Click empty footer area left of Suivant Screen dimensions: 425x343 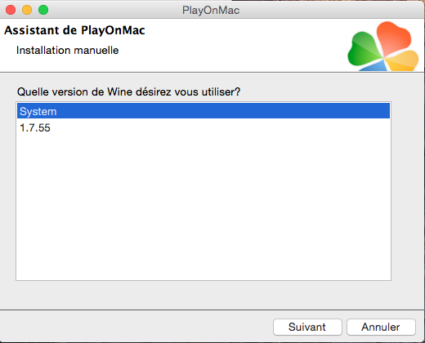tap(136, 327)
